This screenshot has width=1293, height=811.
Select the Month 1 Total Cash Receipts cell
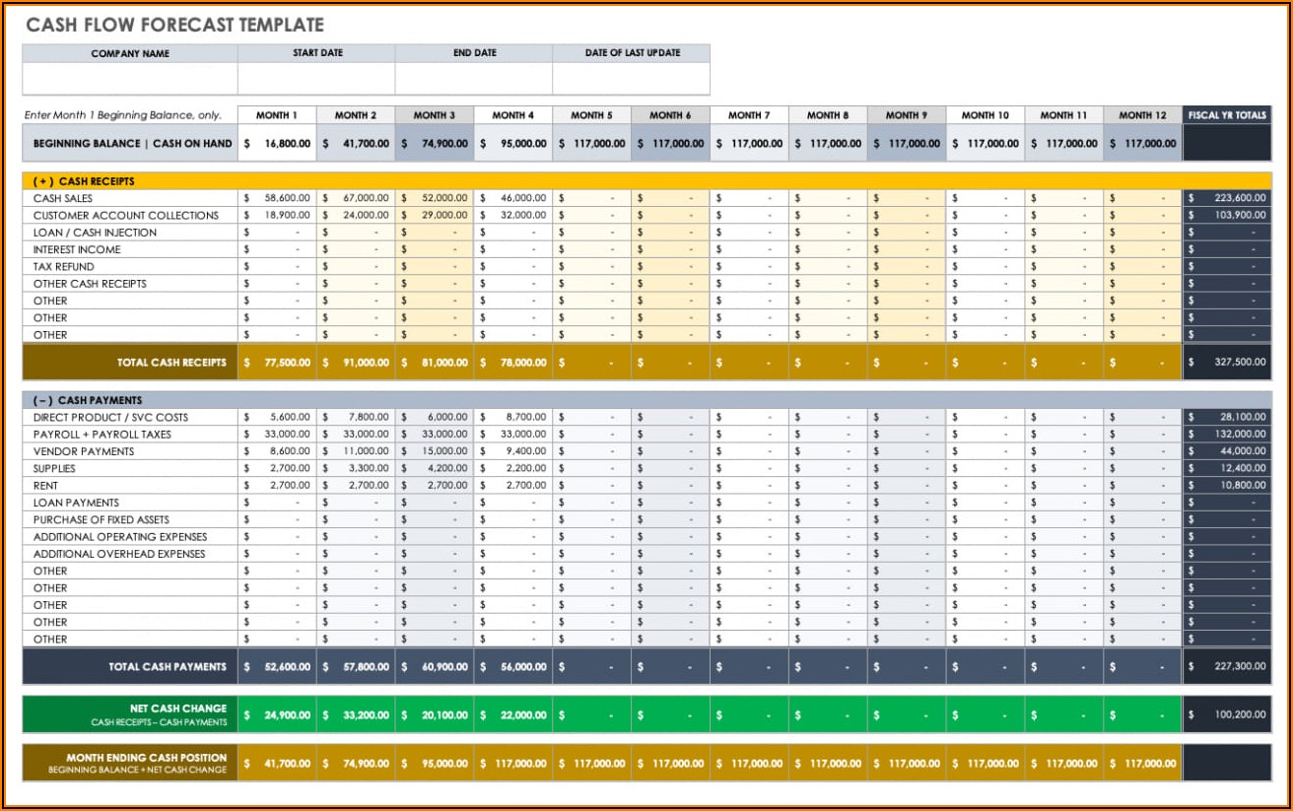tap(277, 363)
